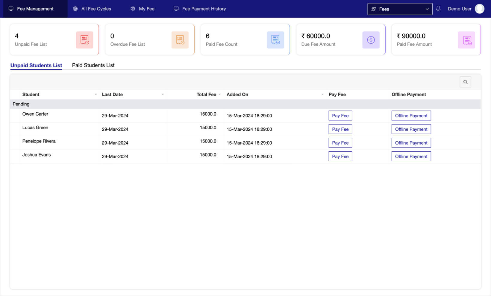The image size is (491, 296).
Task: Open the Last Date column dropdown arrow
Action: [163, 94]
